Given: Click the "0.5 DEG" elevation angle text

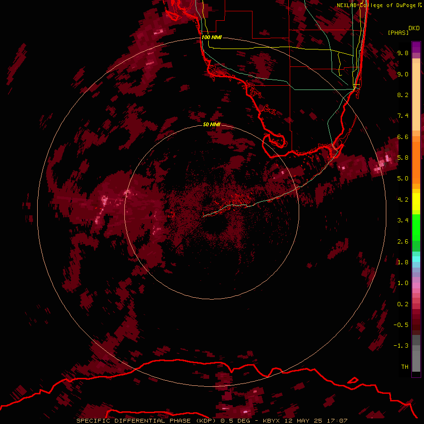Looking at the screenshot, I should click(235, 421).
